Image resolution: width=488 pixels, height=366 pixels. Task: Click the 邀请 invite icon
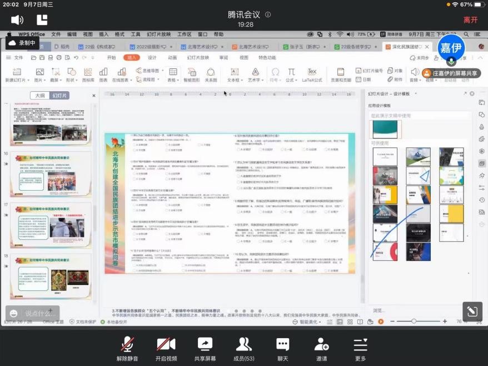[x=321, y=348]
